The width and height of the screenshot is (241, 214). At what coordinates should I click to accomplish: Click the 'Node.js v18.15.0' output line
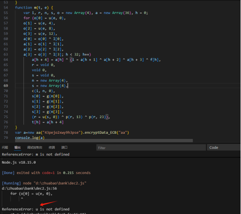click(19, 162)
